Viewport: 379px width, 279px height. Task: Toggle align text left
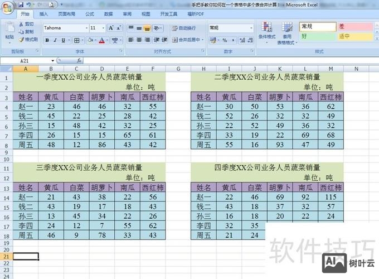click(x=131, y=40)
